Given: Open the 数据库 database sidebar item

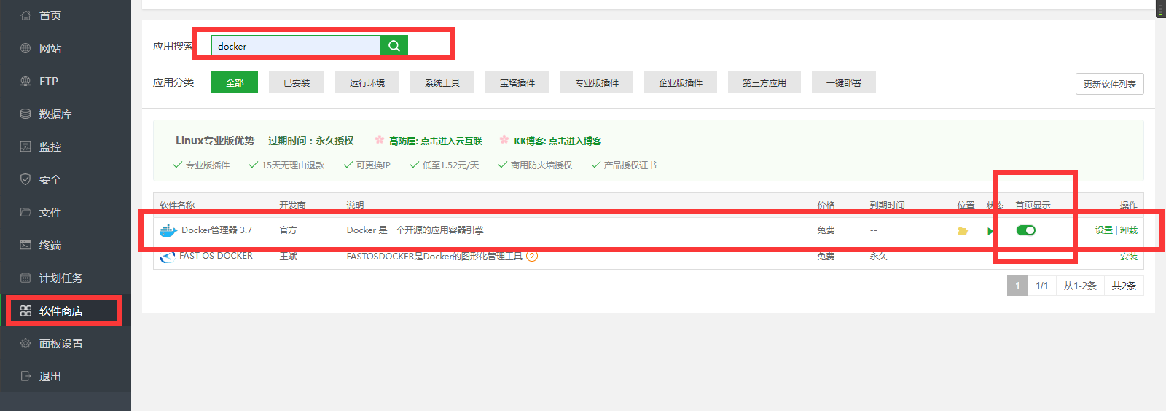Looking at the screenshot, I should pyautogui.click(x=66, y=114).
